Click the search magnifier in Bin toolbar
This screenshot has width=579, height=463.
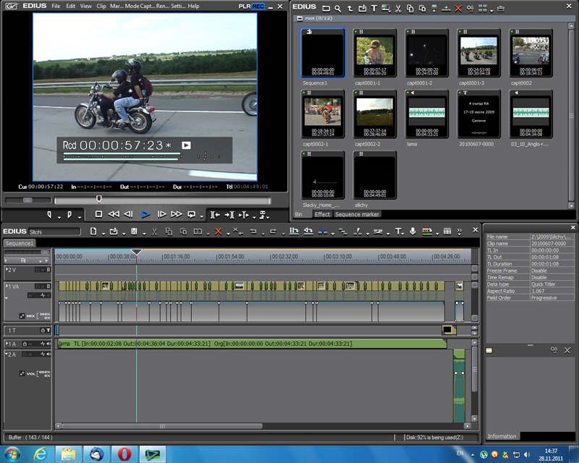[338, 9]
